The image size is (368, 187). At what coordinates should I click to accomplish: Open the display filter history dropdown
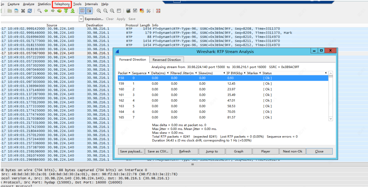pyautogui.click(x=81, y=19)
